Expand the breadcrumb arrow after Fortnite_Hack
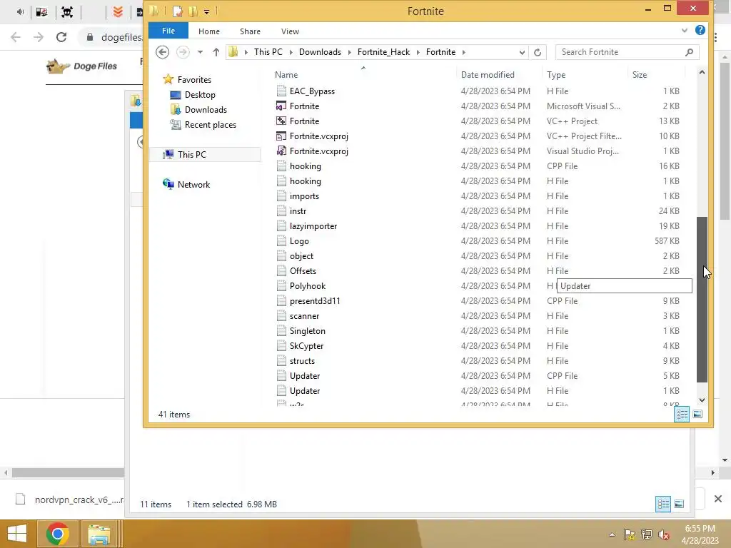The width and height of the screenshot is (731, 548). [x=418, y=52]
